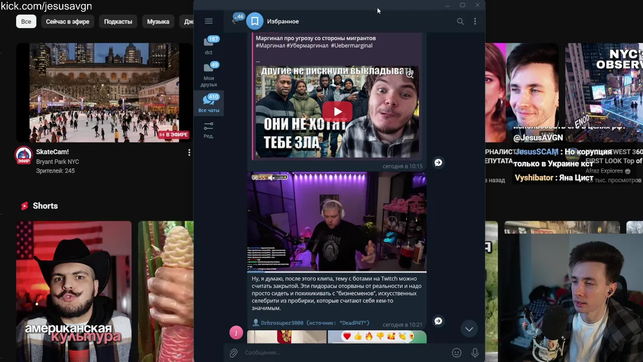
Task: Open the американская культура short
Action: (x=73, y=291)
